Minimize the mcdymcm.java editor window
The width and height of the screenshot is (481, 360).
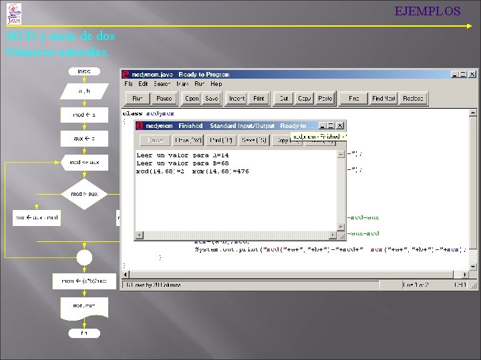[x=455, y=75]
